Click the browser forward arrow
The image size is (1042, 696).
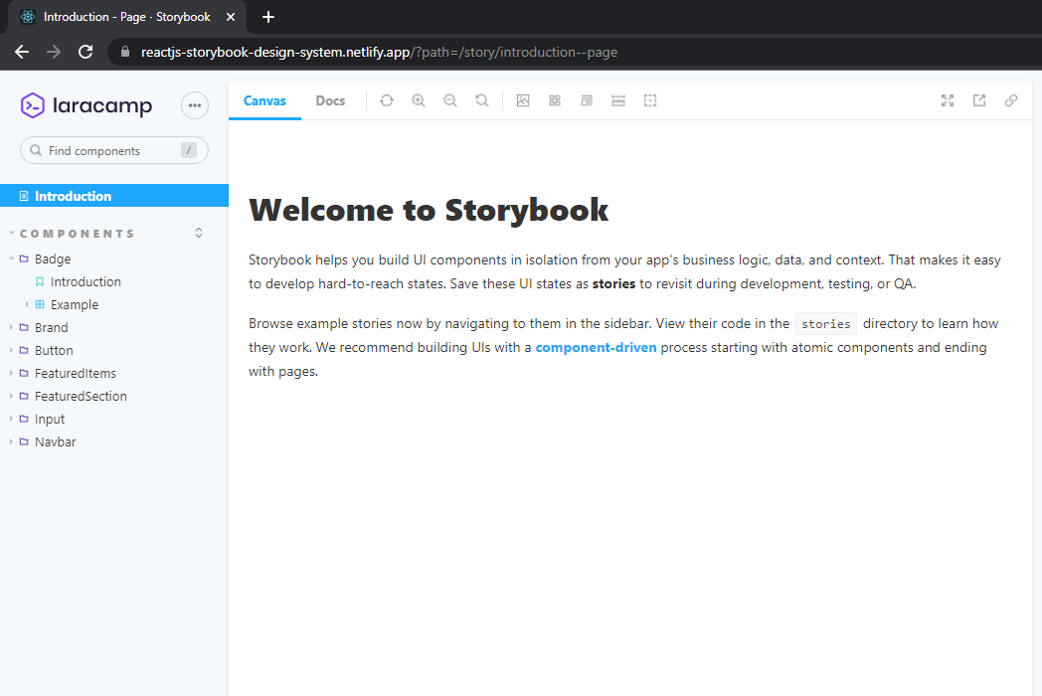(x=54, y=52)
